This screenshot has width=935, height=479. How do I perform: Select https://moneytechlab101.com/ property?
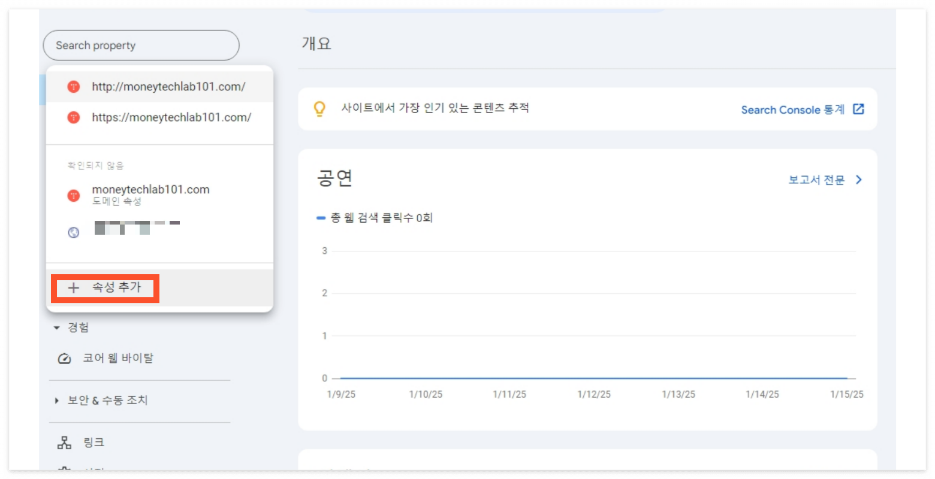(159, 117)
